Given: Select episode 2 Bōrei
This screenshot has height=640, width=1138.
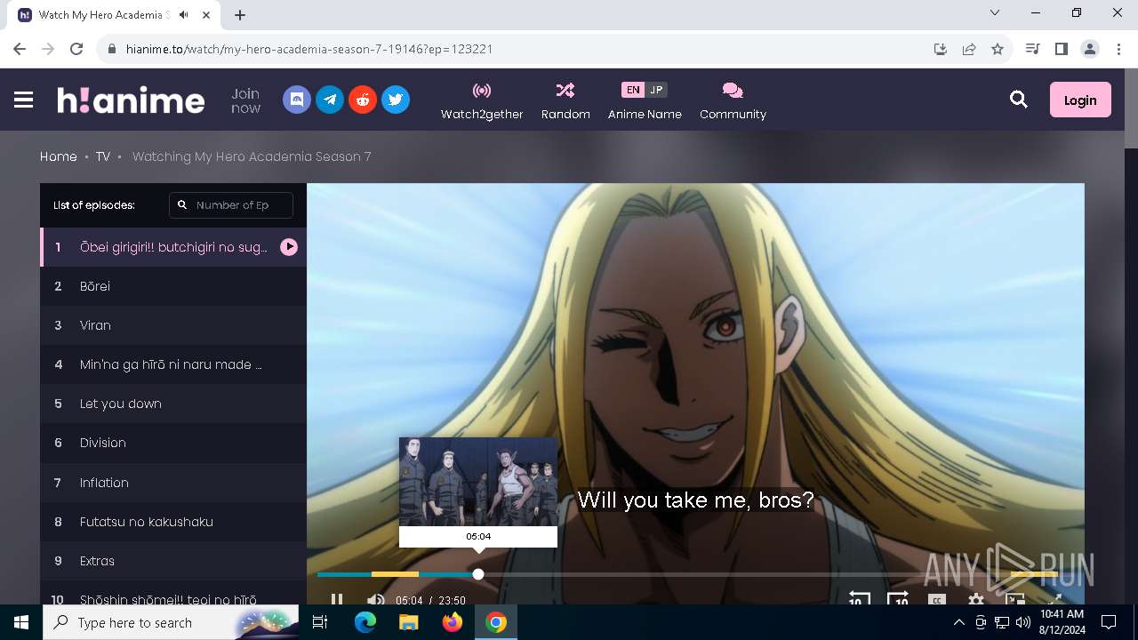Looking at the screenshot, I should (173, 286).
